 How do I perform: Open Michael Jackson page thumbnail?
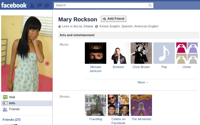95,53
